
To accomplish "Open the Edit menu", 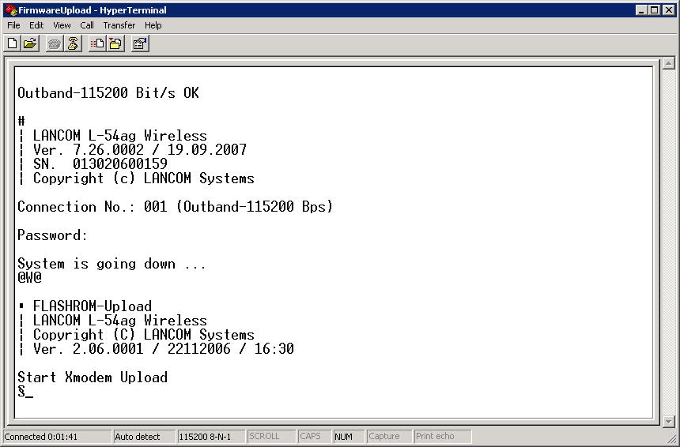I will pyautogui.click(x=36, y=25).
